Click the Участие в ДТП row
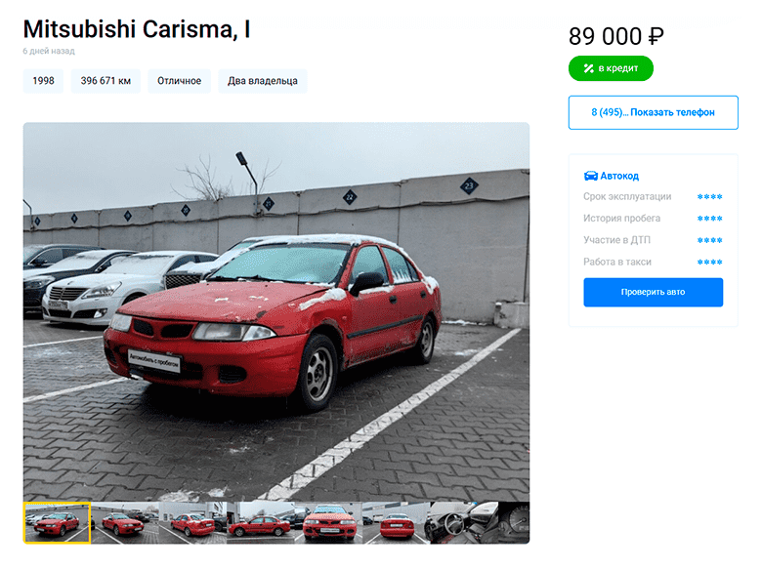 click(653, 240)
